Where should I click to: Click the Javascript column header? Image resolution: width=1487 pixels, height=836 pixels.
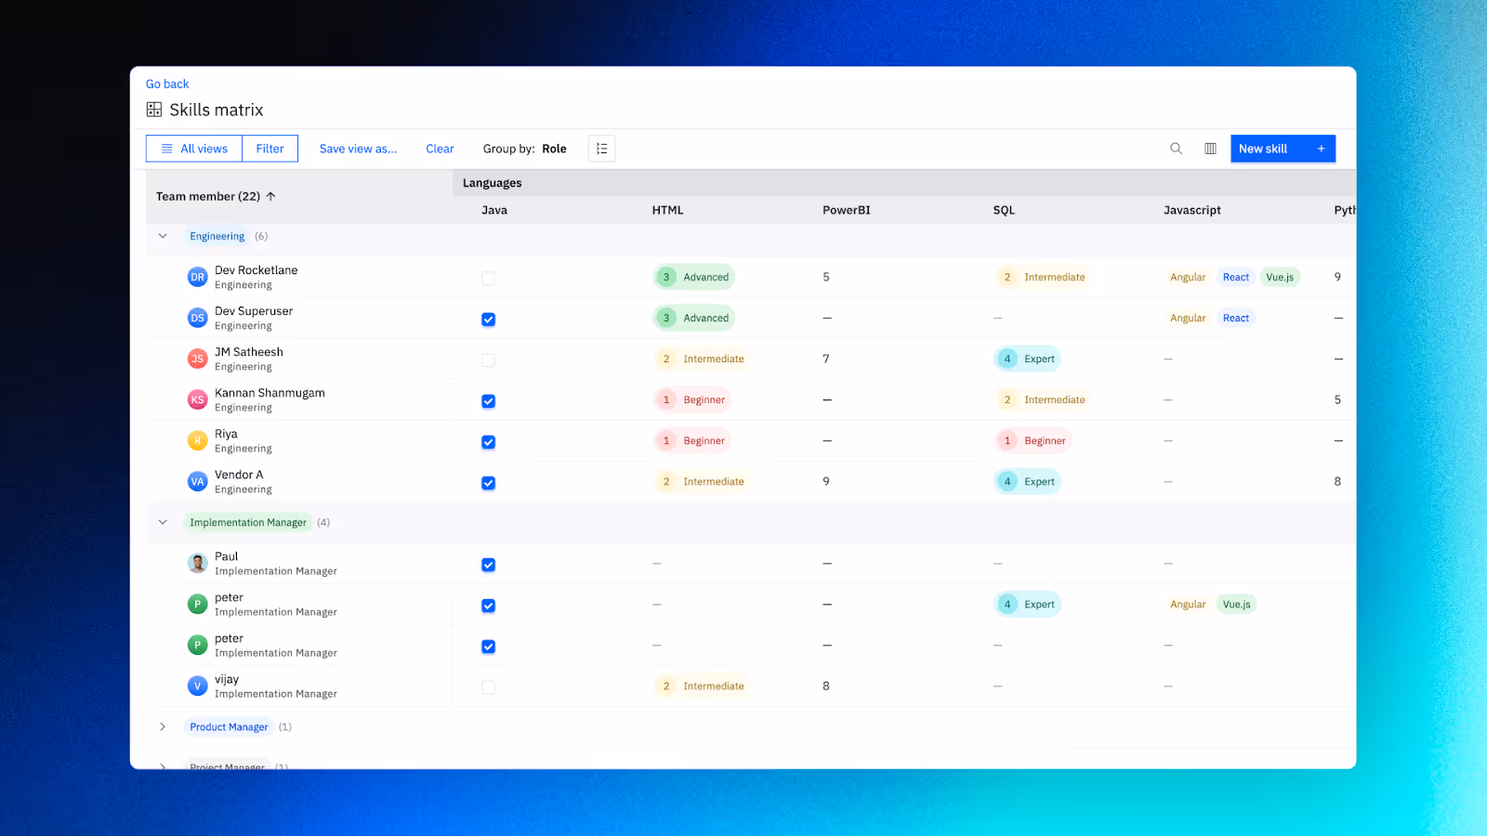1192,210
